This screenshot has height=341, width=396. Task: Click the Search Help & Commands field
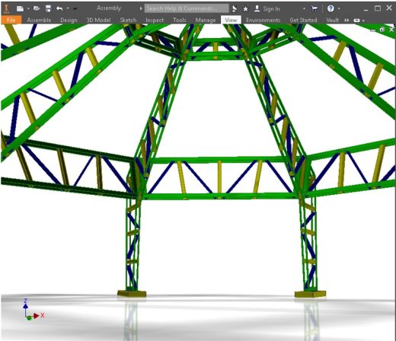(x=187, y=8)
